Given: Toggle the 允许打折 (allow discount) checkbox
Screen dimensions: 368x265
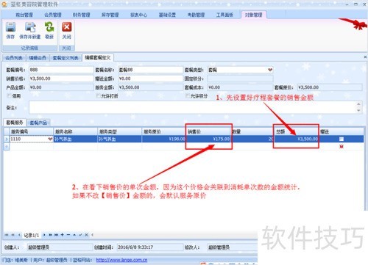Looking at the screenshot, I should [99, 96].
